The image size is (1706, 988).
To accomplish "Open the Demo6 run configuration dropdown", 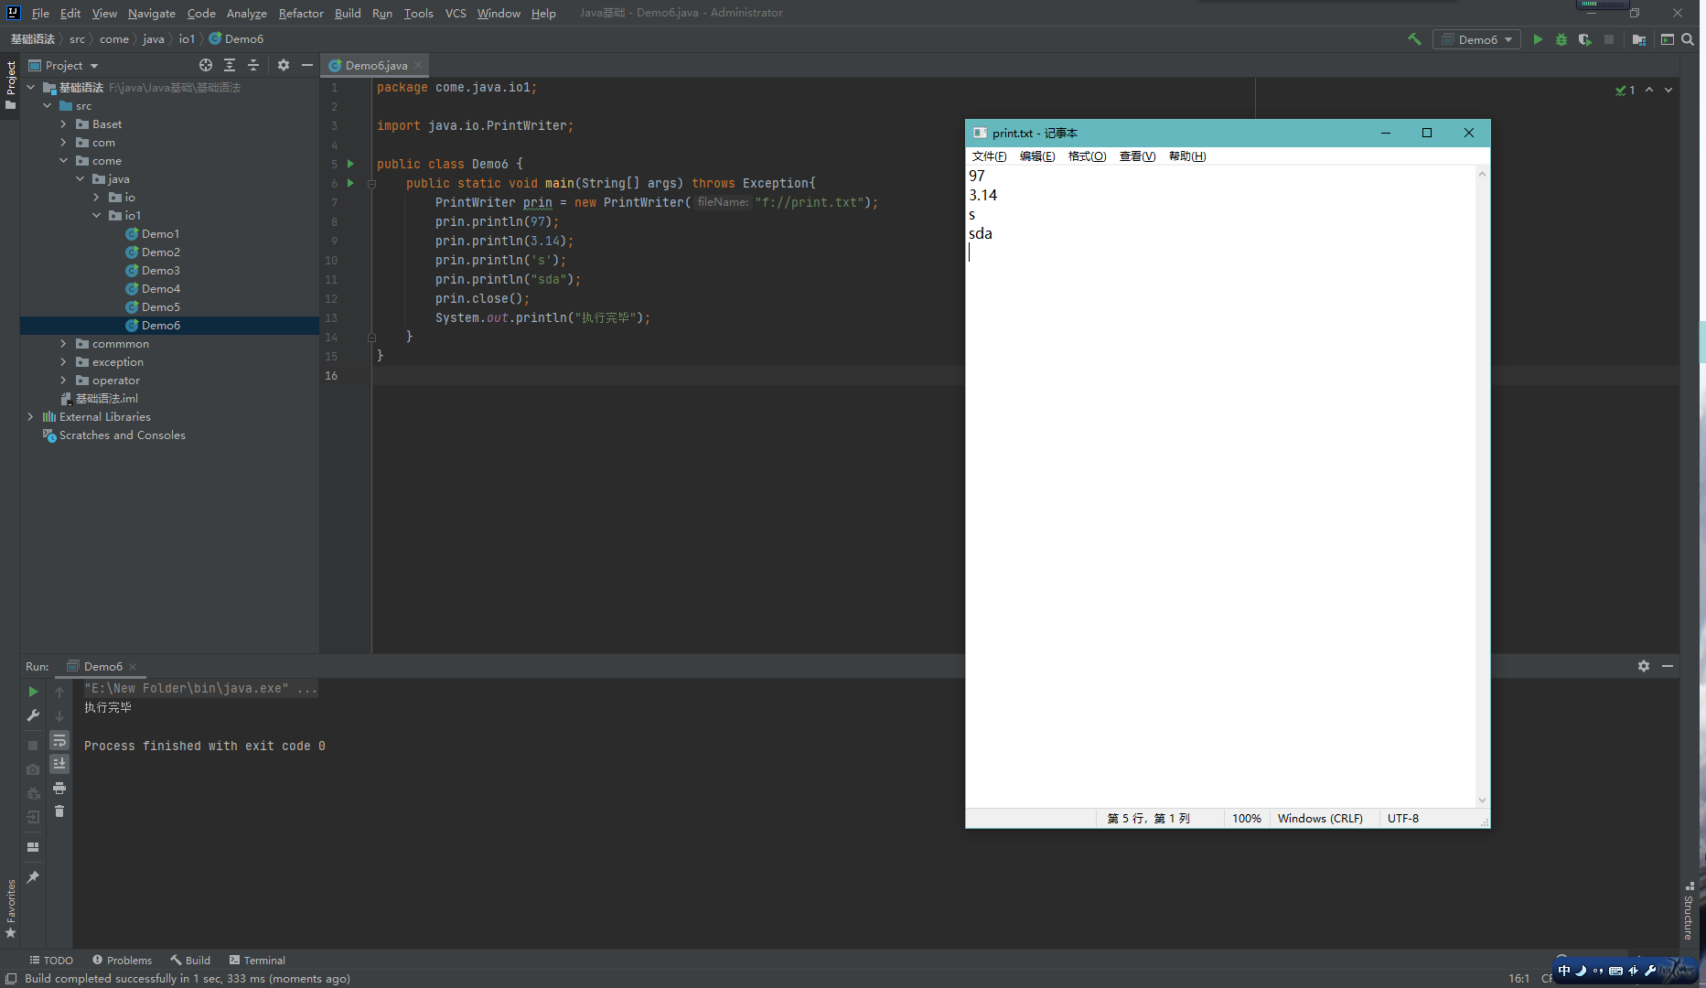I will tap(1477, 39).
